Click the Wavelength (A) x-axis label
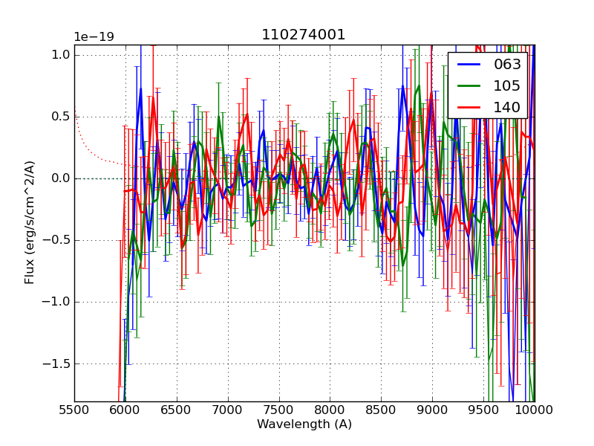The width and height of the screenshot is (594, 446). 304,424
